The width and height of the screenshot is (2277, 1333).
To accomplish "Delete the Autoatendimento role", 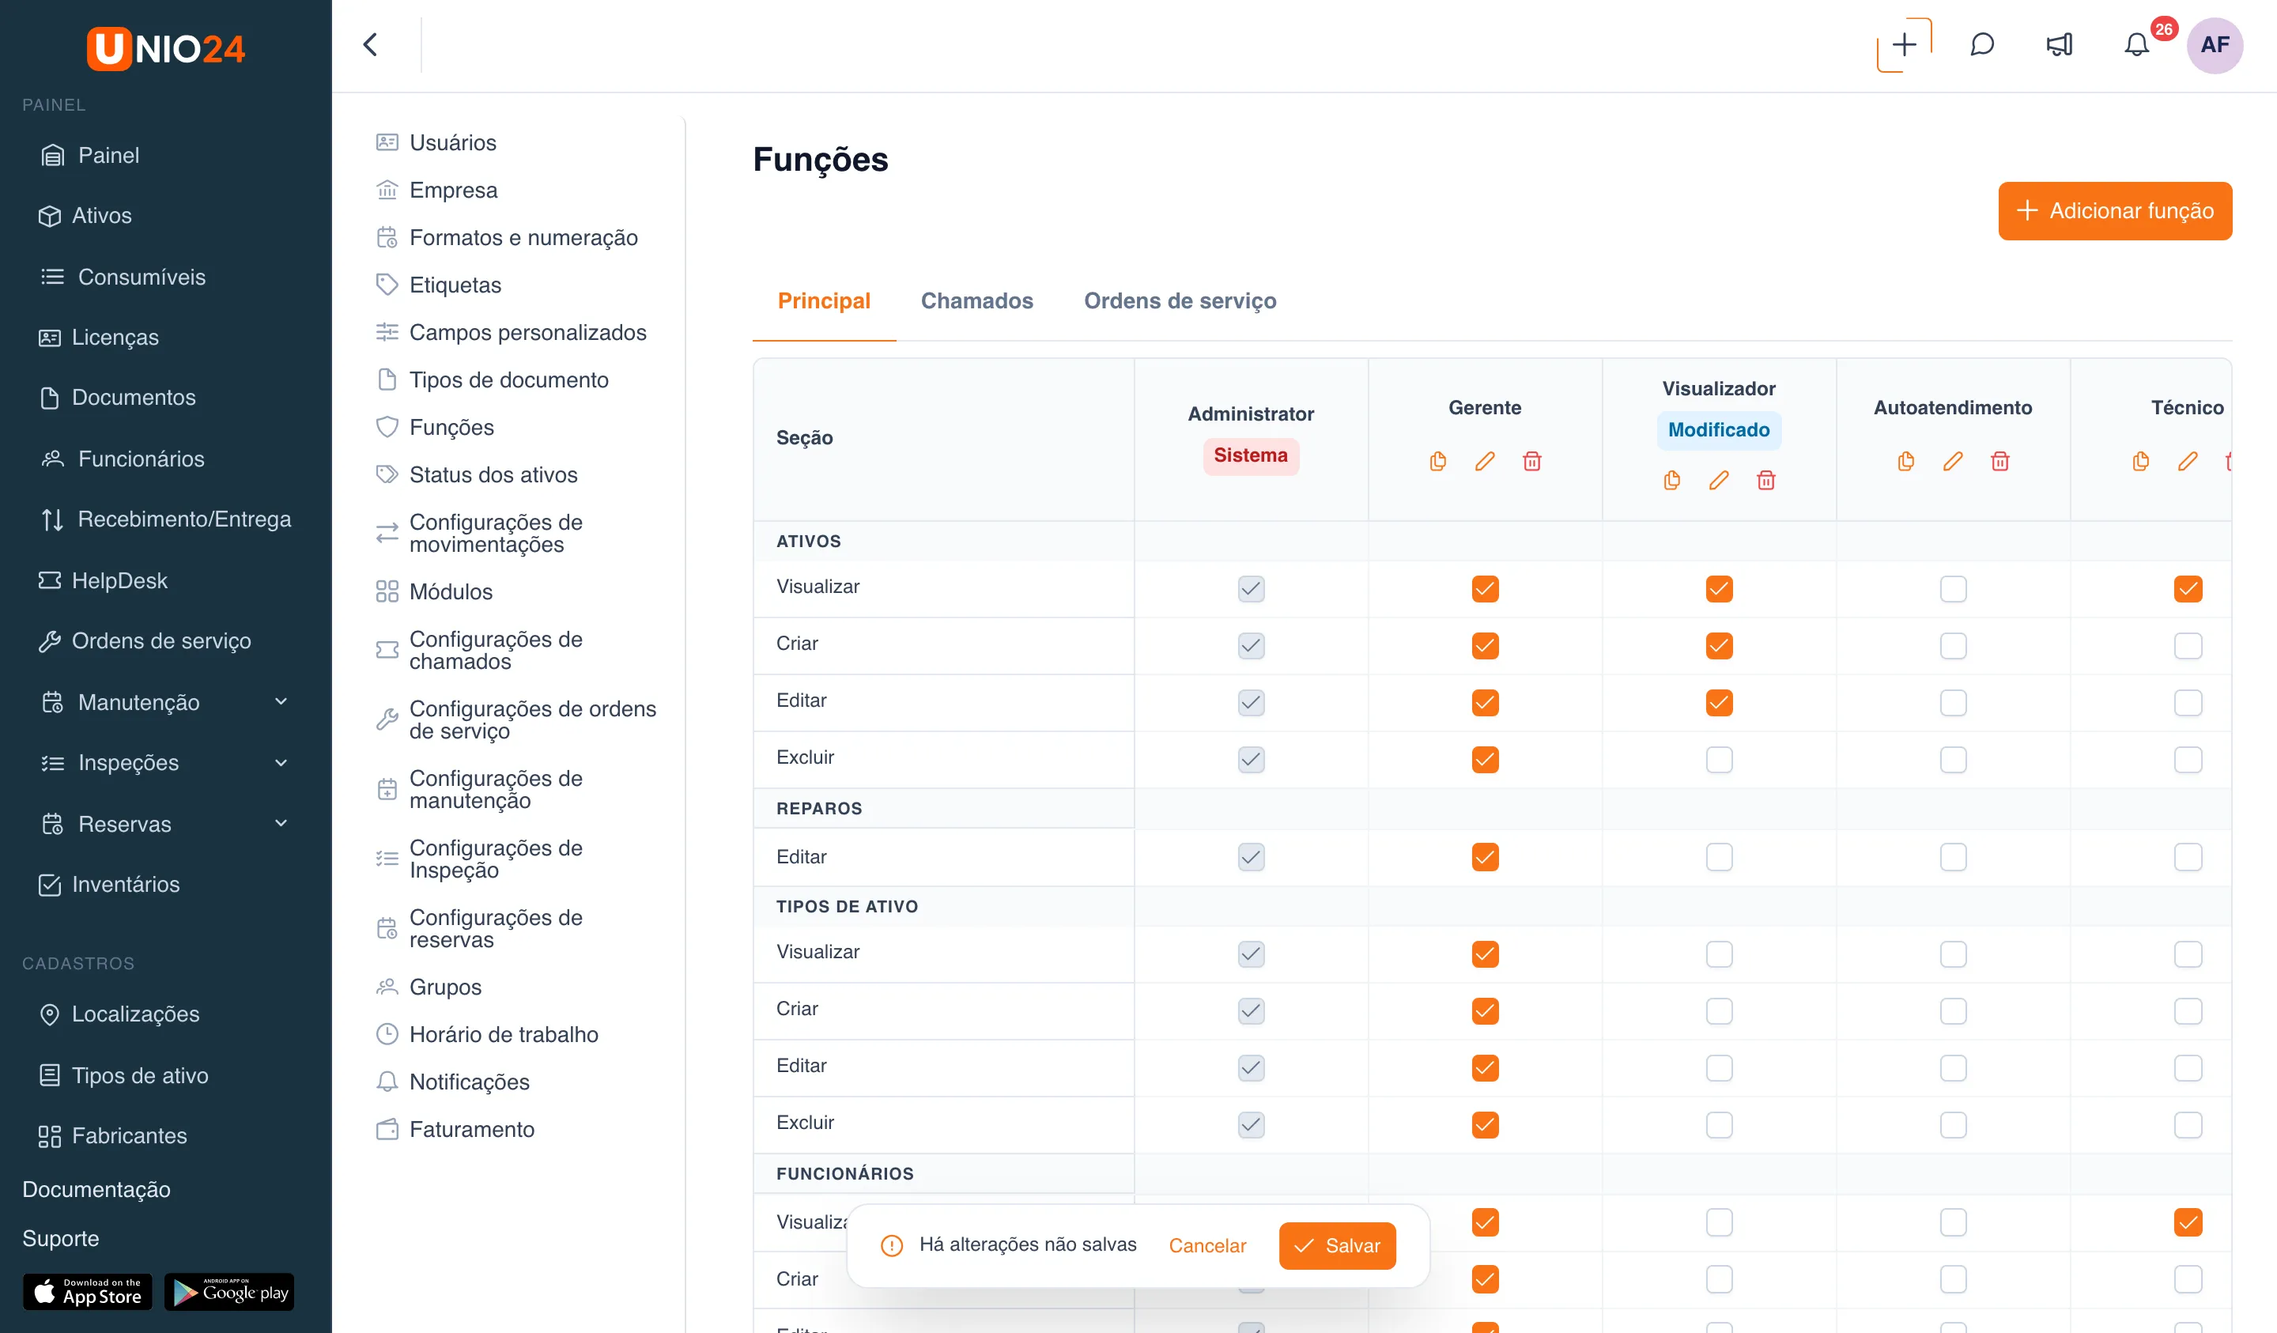I will coord(1999,461).
